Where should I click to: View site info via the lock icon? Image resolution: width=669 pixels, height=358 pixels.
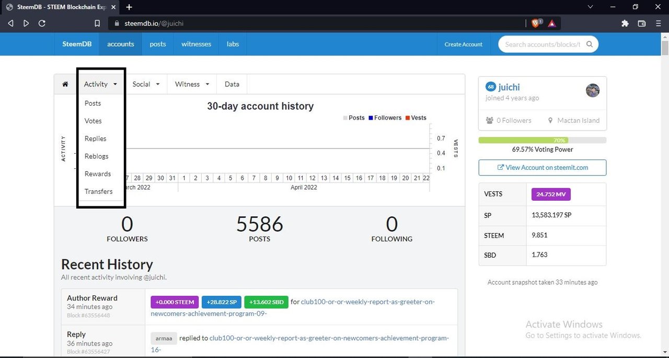pos(117,23)
